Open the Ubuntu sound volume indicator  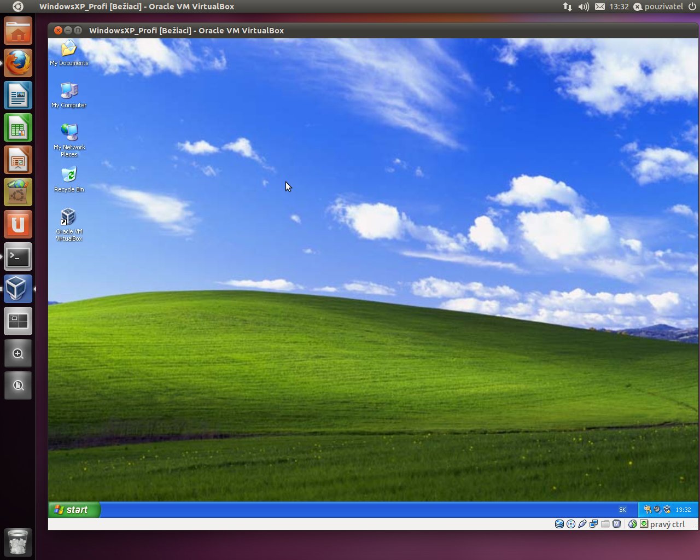click(584, 7)
